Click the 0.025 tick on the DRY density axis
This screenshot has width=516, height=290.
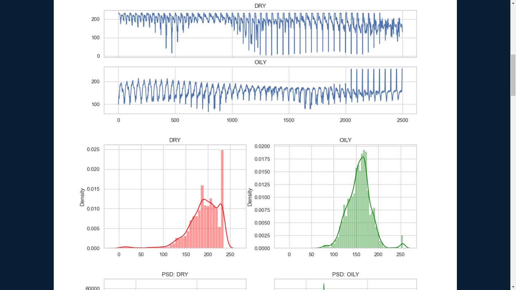click(x=93, y=149)
